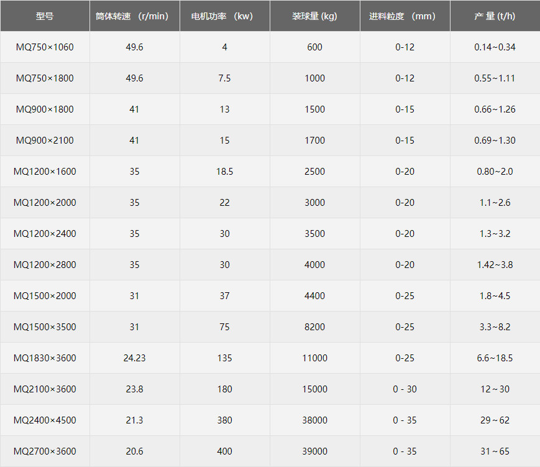This screenshot has height=467, width=540.
Task: Click the 24.23 rotation speed value
Action: click(x=134, y=358)
